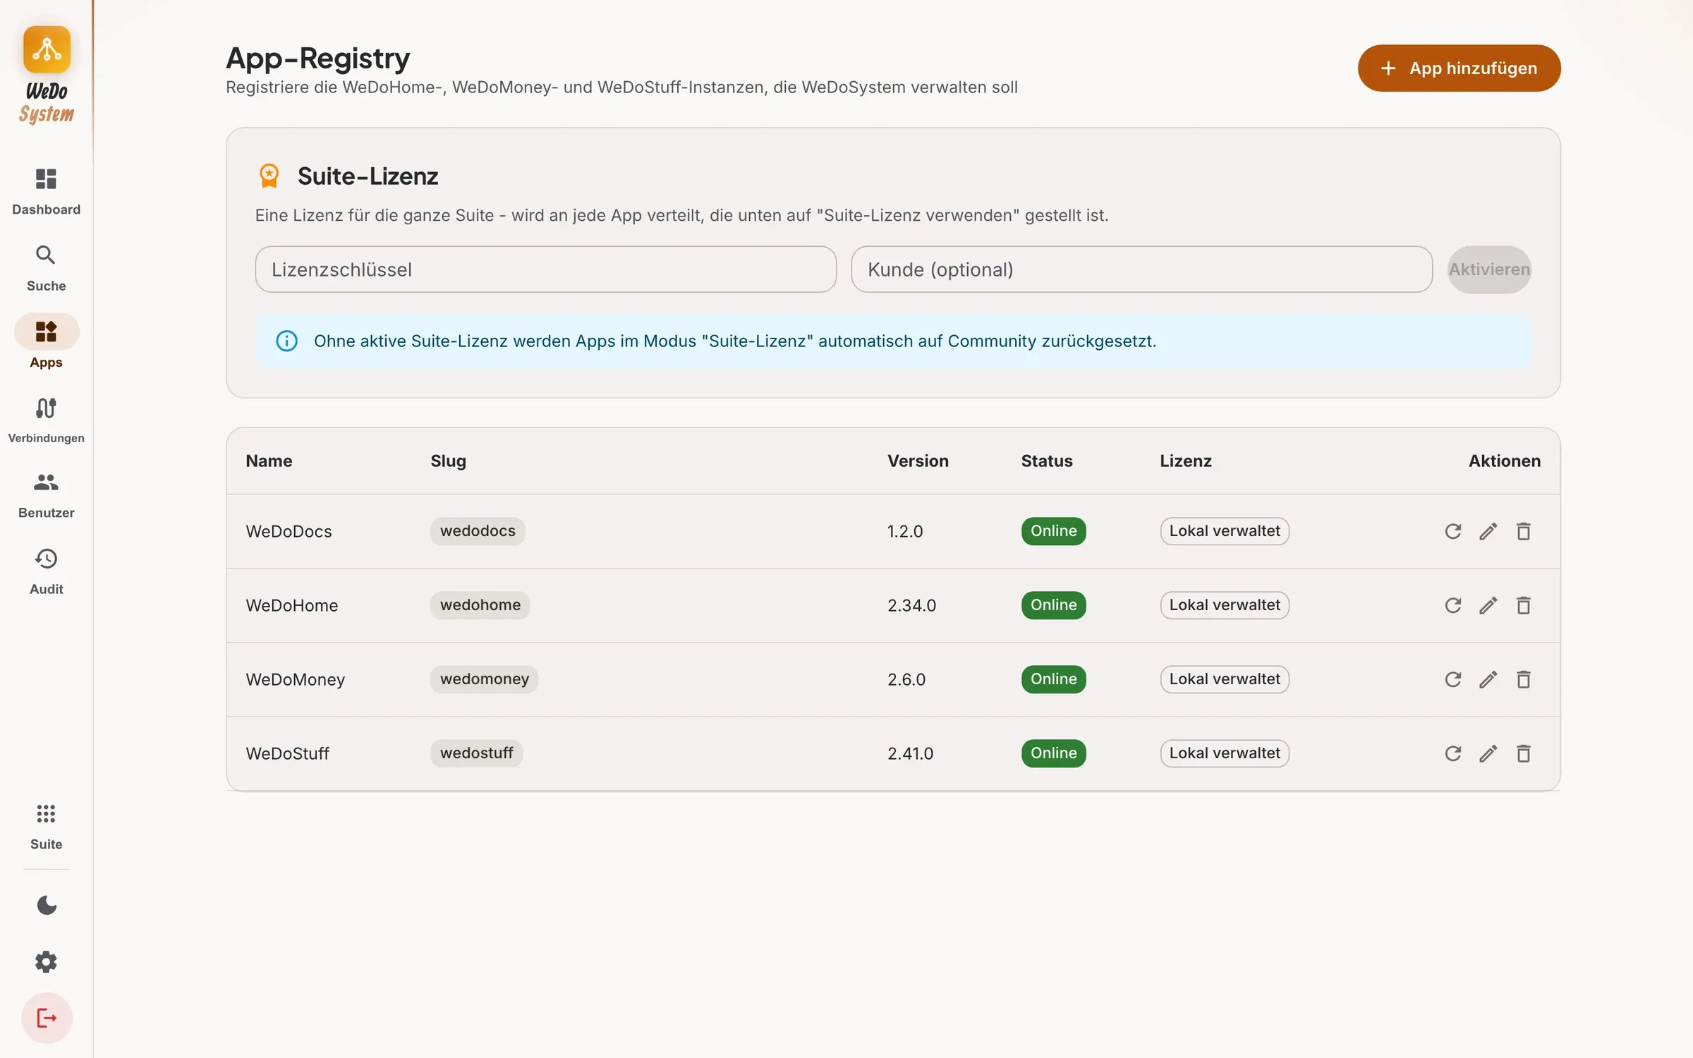Click the Slug column header
The width and height of the screenshot is (1693, 1058).
(x=448, y=461)
